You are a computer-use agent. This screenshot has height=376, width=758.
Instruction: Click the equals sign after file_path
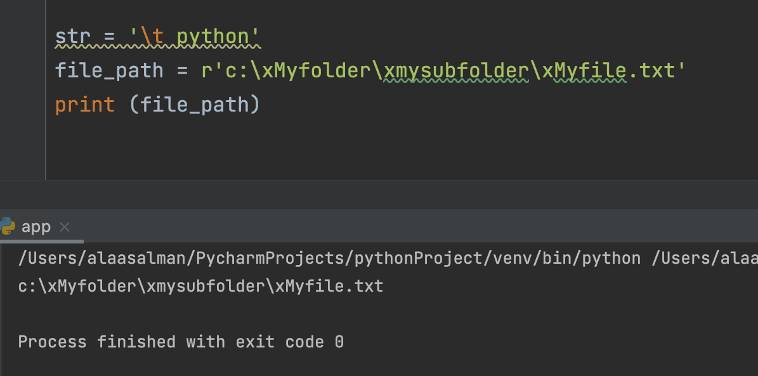(183, 70)
